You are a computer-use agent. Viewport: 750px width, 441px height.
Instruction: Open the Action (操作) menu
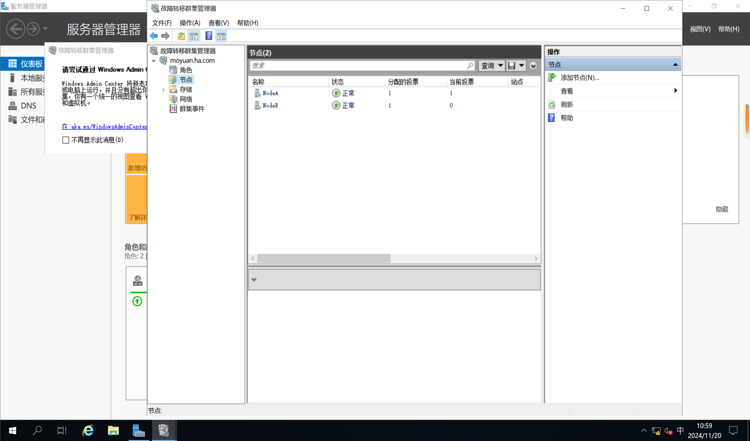pyautogui.click(x=190, y=23)
